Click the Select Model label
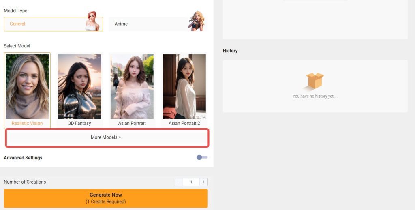 tap(17, 46)
